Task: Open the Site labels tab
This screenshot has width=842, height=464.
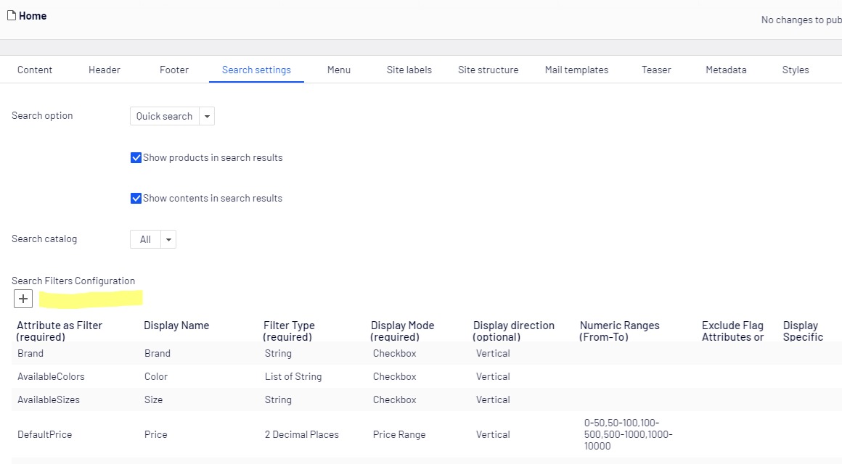Action: (x=409, y=70)
